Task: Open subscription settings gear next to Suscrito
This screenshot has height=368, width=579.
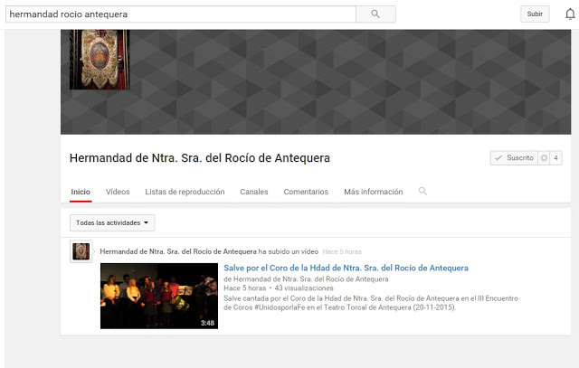Action: pos(544,158)
